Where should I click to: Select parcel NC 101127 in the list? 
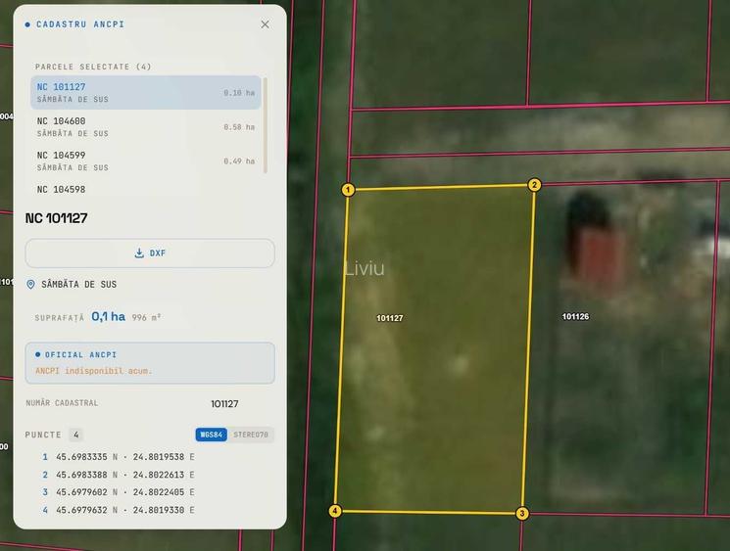click(146, 93)
